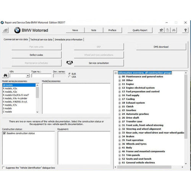Click the binoculars icon in top toolbar

point(174,30)
